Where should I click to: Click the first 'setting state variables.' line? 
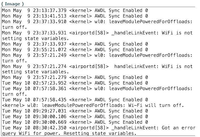[x=35, y=38]
